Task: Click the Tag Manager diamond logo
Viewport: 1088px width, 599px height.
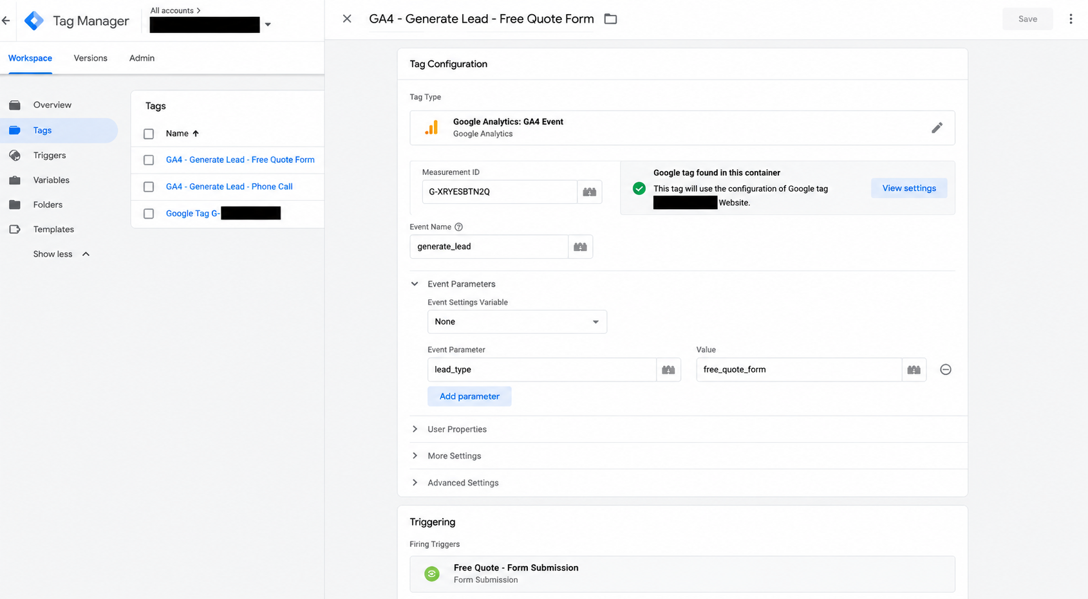Action: point(34,21)
